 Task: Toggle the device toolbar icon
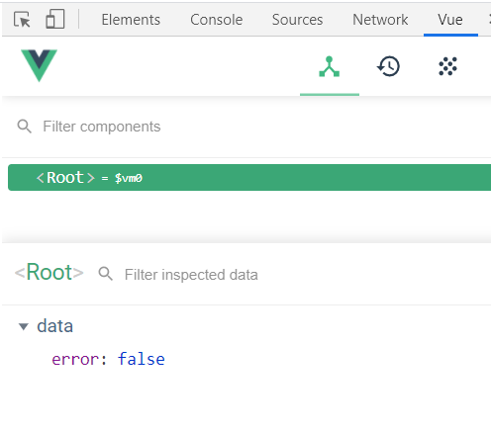click(54, 19)
